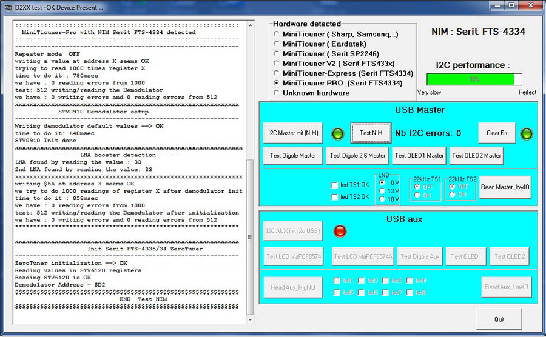This screenshot has height=337, width=546.
Task: Click Test Digole Master button
Action: pyautogui.click(x=293, y=155)
